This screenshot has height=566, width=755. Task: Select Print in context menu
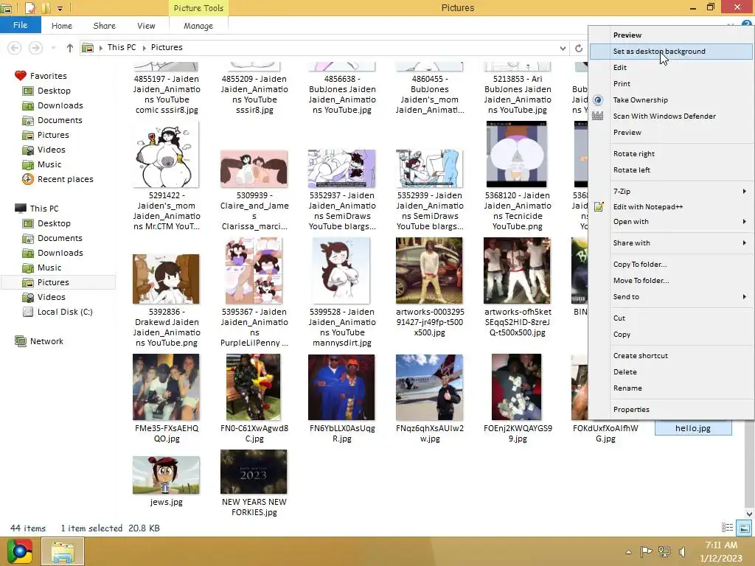[x=671, y=84]
